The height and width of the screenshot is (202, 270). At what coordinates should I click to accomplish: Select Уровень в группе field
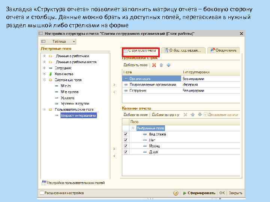(75, 104)
